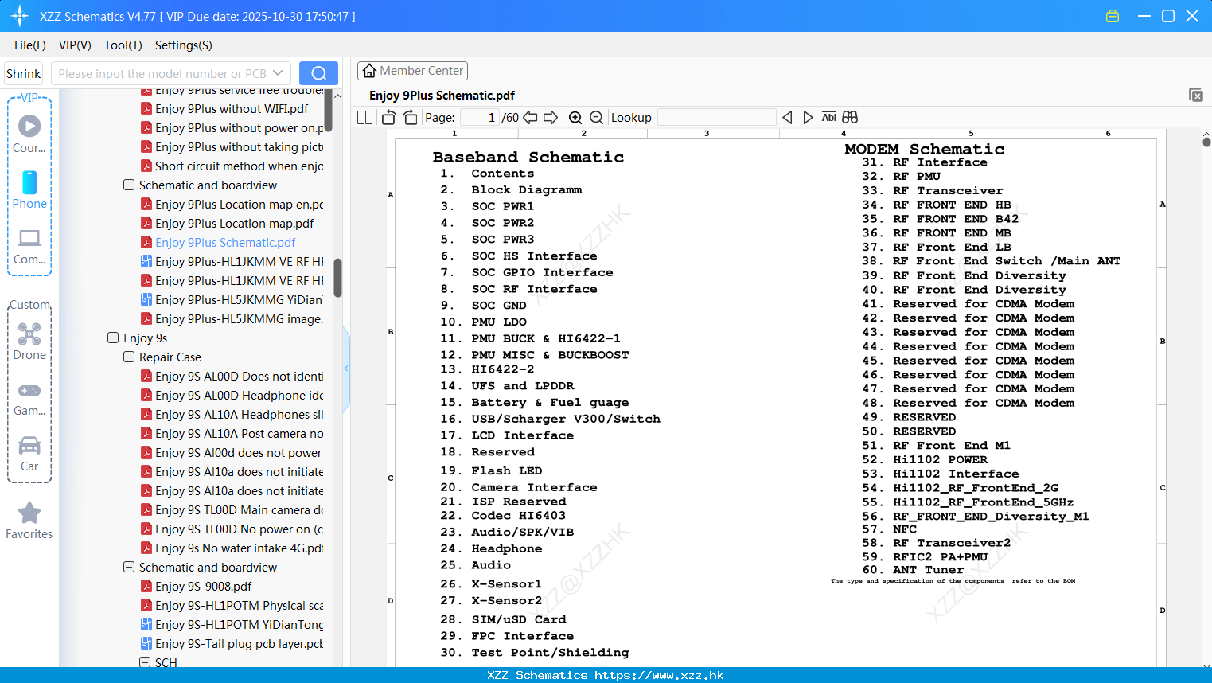This screenshot has width=1212, height=683.
Task: Click the binoculars search icon
Action: pos(850,117)
